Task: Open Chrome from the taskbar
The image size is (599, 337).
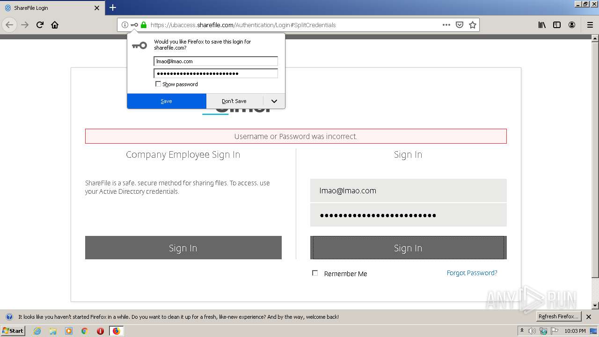Action: [x=85, y=331]
